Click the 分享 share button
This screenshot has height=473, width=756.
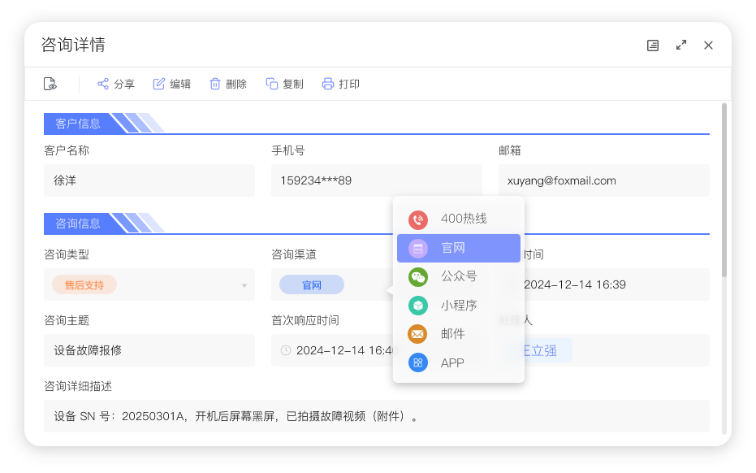115,84
